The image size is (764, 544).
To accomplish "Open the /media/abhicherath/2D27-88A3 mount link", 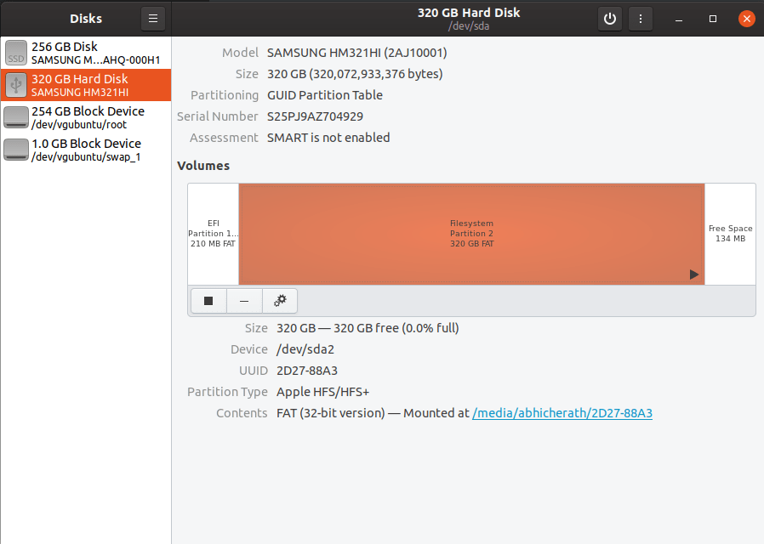I will 562,413.
